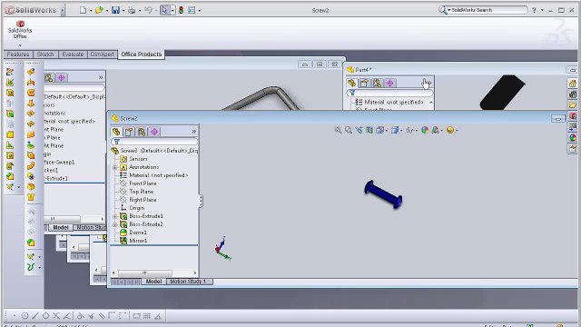Select Right Plane in Screw2 tree
The height and width of the screenshot is (327, 581).
[143, 200]
